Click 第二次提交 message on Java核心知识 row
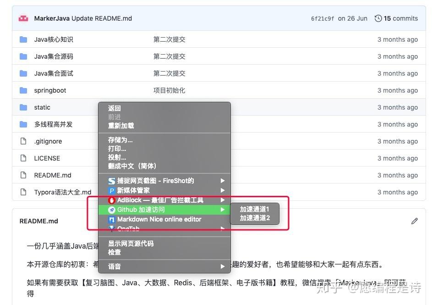Screen dimensions: 432x305 (169, 39)
